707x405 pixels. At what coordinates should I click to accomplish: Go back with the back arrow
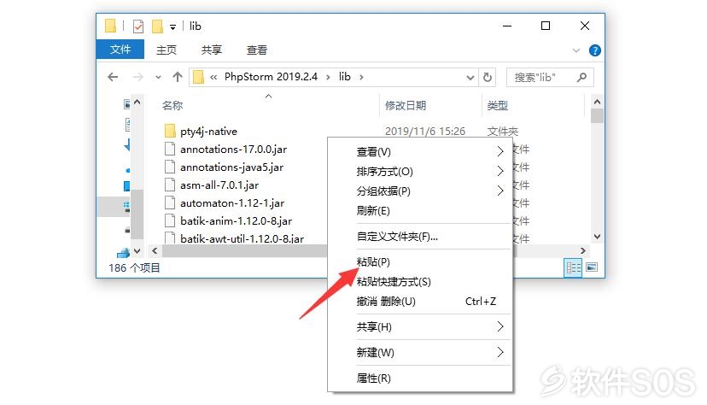click(x=113, y=77)
